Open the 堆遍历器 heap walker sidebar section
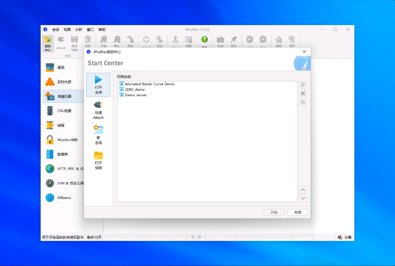 tap(63, 96)
